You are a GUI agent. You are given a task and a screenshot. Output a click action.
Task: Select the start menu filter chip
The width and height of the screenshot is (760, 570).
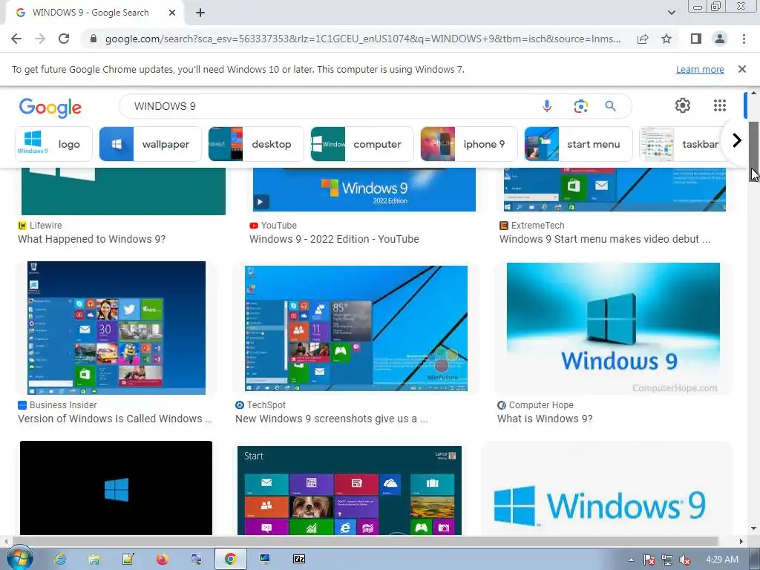pos(579,144)
